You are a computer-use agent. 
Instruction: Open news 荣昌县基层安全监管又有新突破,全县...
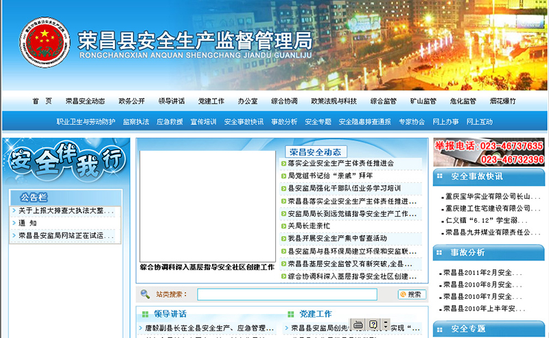(x=350, y=264)
